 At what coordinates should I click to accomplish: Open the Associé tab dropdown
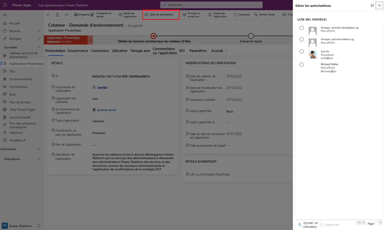[x=219, y=51]
